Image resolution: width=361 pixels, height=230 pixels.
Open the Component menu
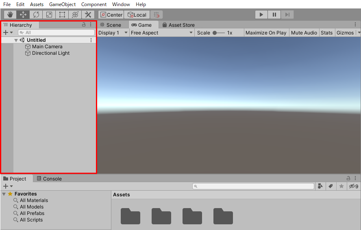94,4
